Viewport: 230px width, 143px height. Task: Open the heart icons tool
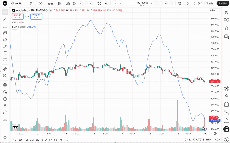pyautogui.click(x=5, y=60)
